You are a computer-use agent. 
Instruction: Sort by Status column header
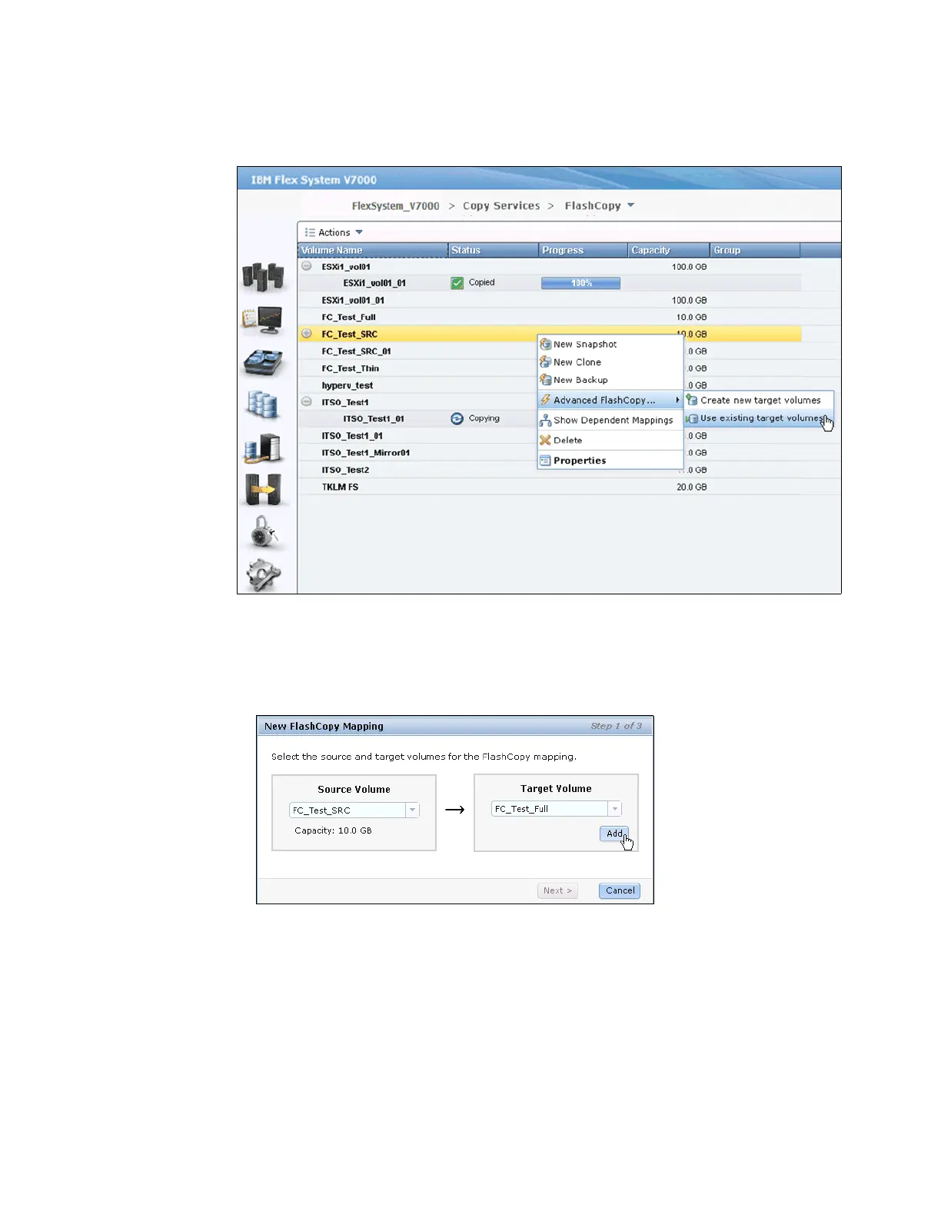coord(493,250)
